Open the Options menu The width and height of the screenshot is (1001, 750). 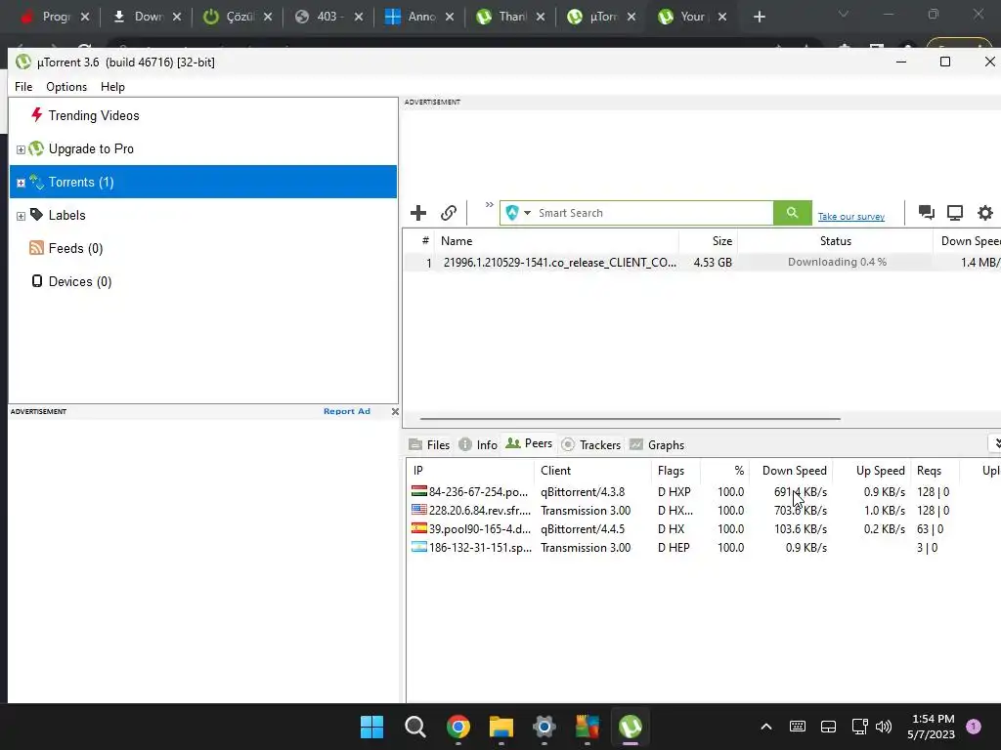[66, 87]
